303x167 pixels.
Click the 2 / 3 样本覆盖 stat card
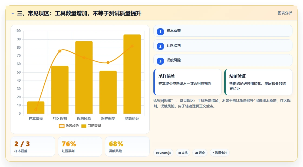33,147
